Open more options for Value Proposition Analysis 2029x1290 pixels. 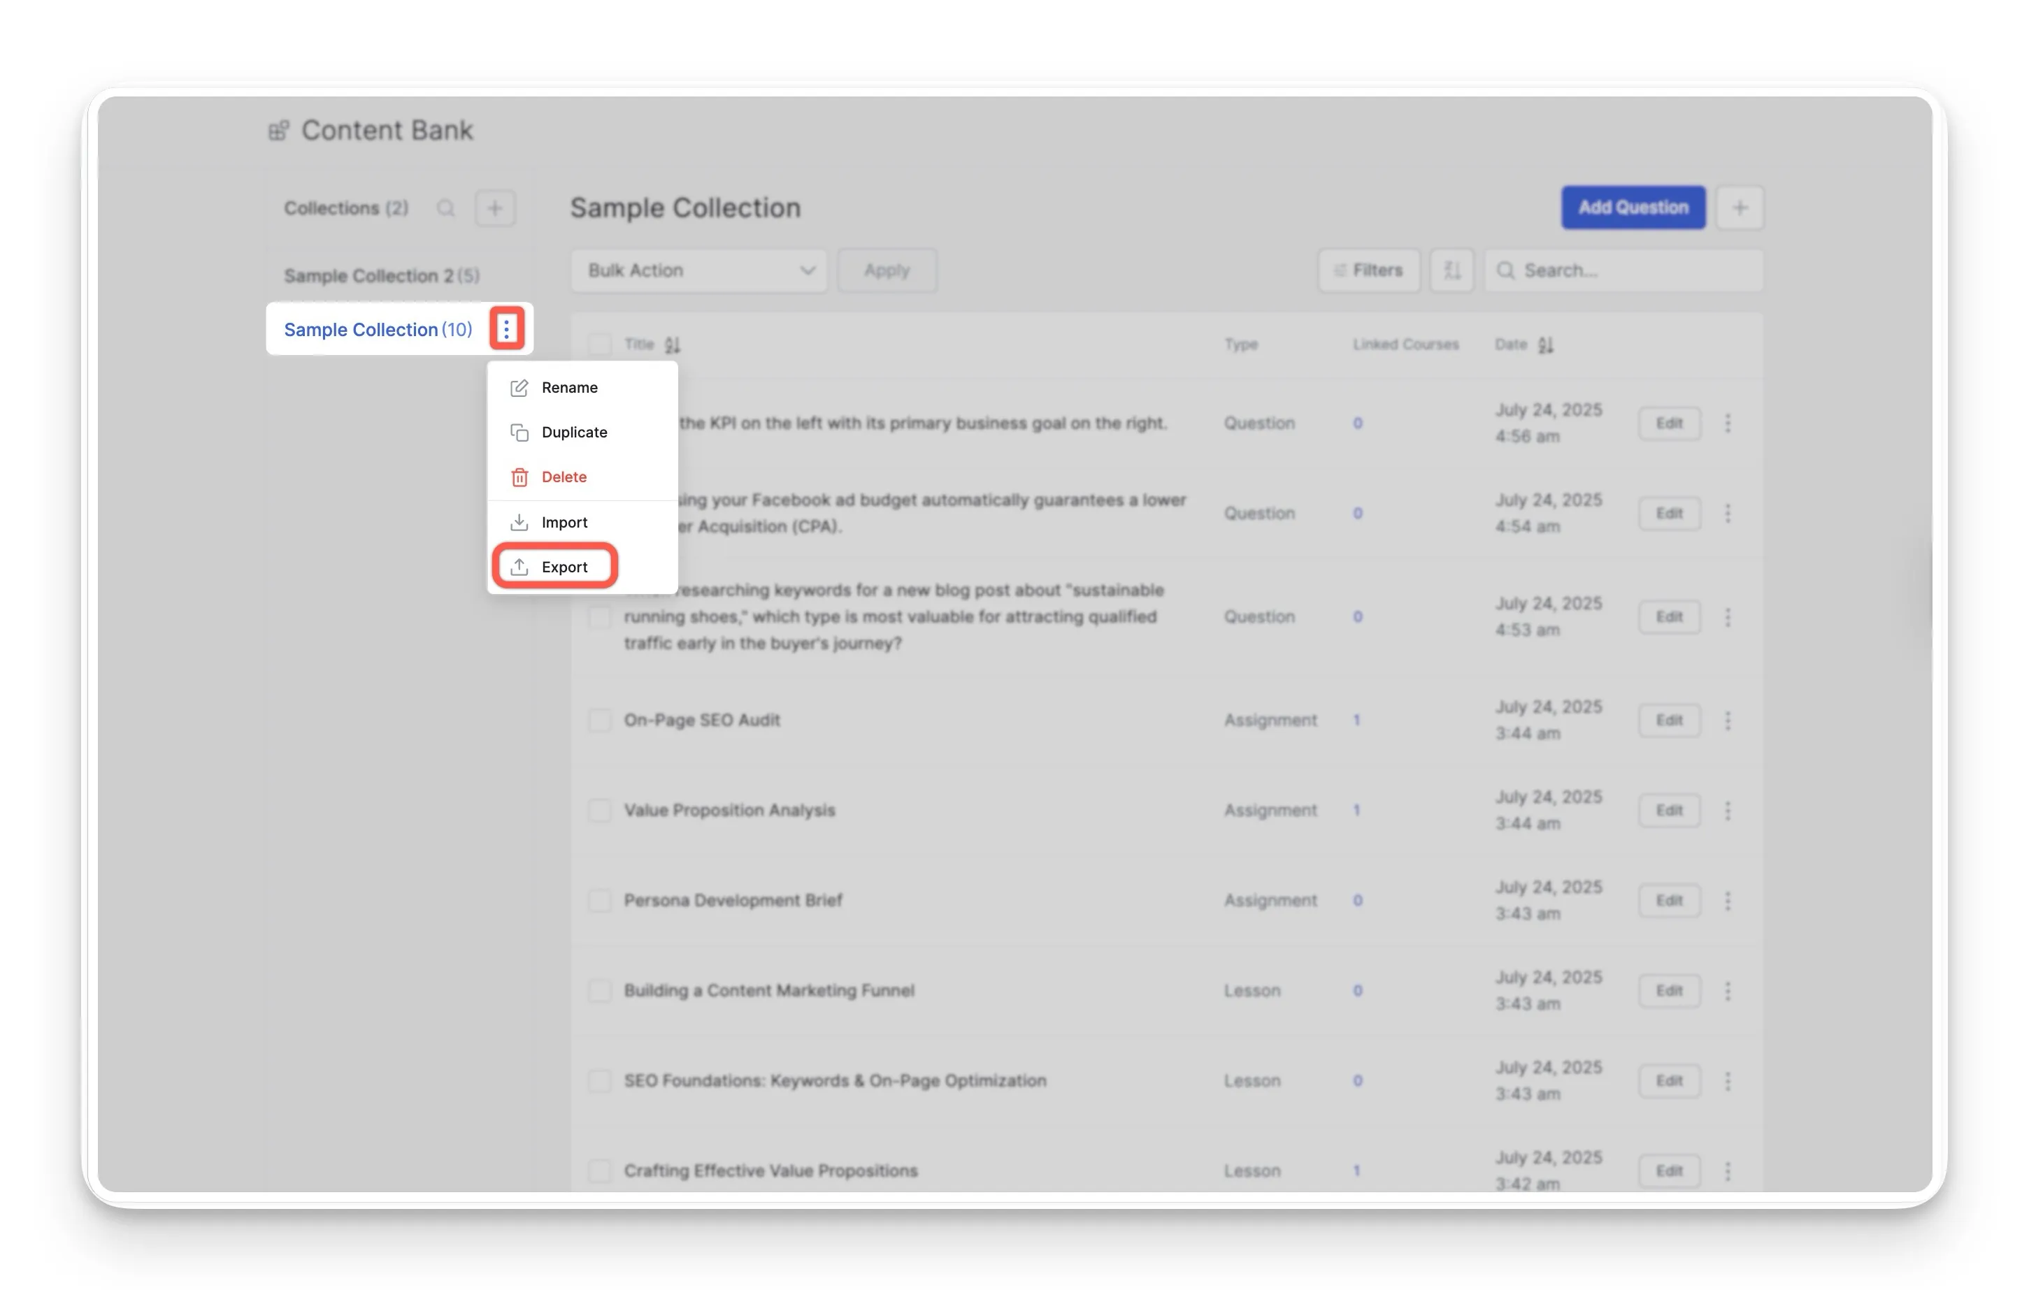1728,810
